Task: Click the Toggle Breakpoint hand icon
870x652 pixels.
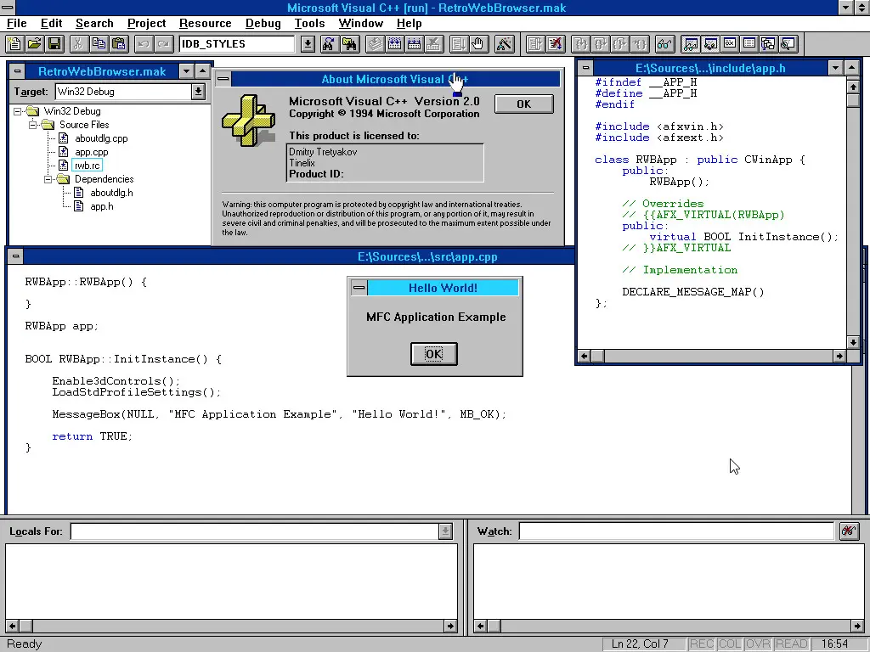Action: [x=478, y=44]
